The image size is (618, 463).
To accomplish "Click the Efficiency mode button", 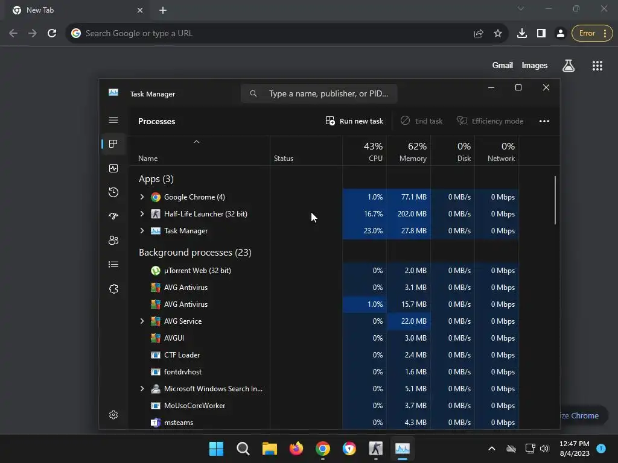I will point(490,121).
